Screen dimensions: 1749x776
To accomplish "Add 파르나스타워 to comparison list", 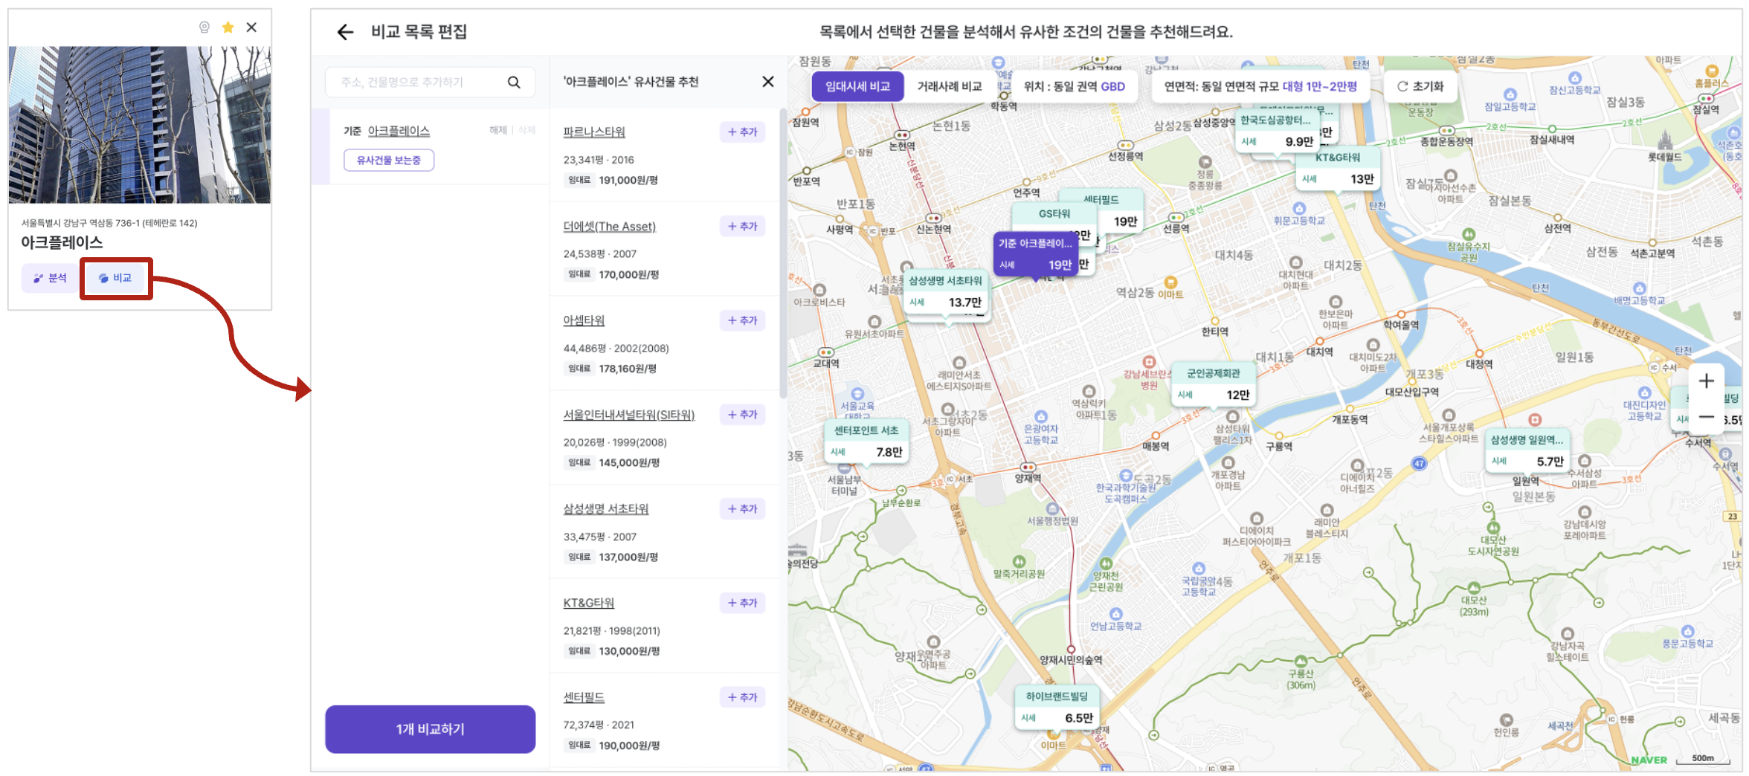I will 742,132.
